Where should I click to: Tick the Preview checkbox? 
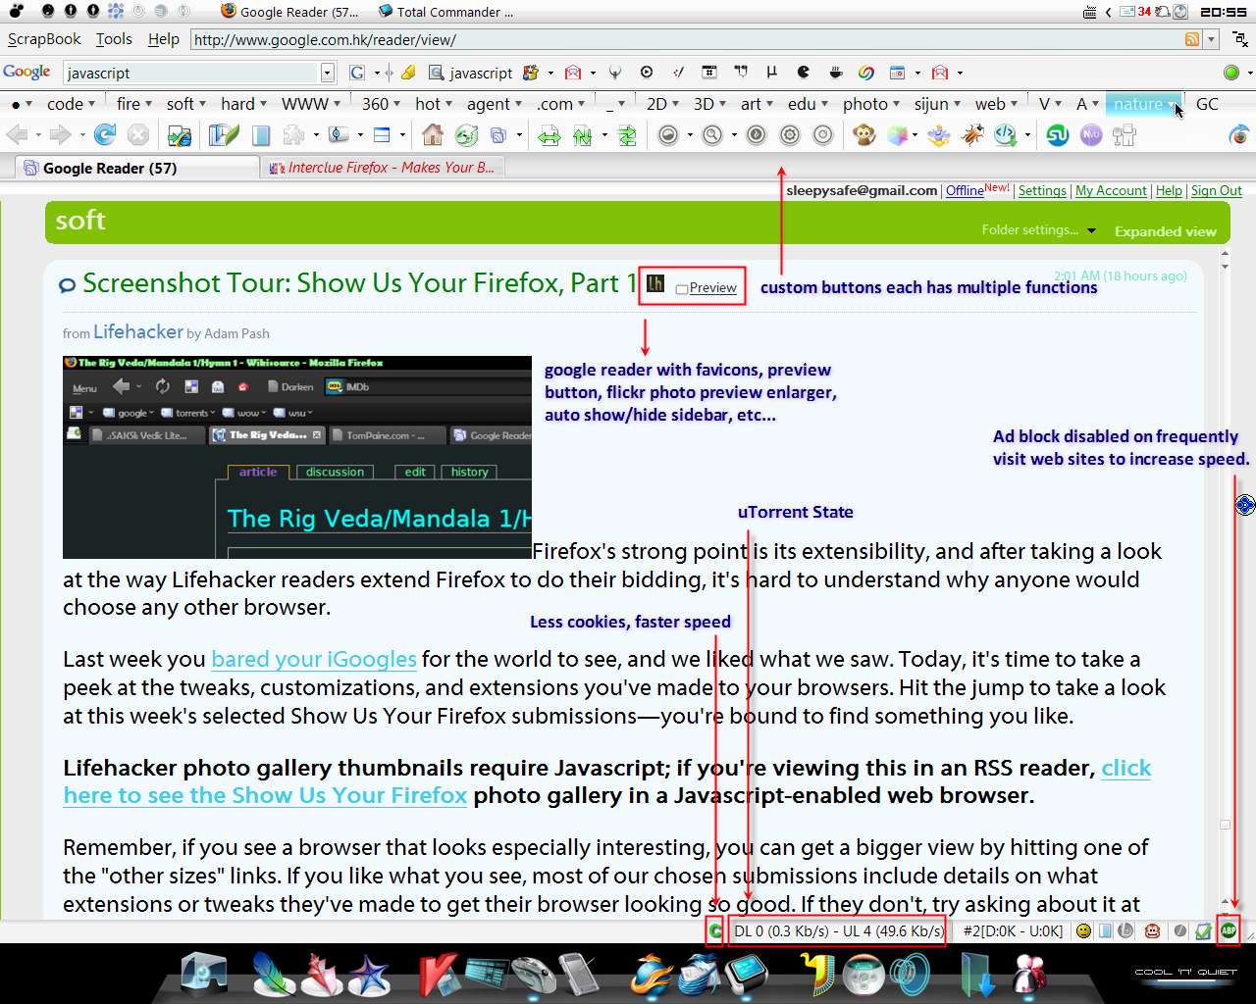pos(682,289)
